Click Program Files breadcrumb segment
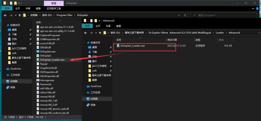The height and width of the screenshot is (121, 261). tap(64, 15)
